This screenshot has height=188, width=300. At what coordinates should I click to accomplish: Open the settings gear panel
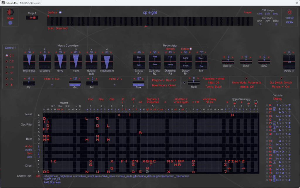click(x=289, y=12)
